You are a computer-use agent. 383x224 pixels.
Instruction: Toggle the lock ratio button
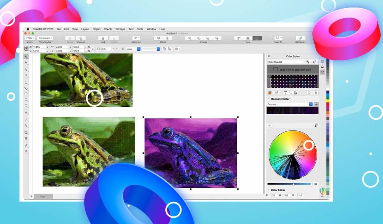93,49
